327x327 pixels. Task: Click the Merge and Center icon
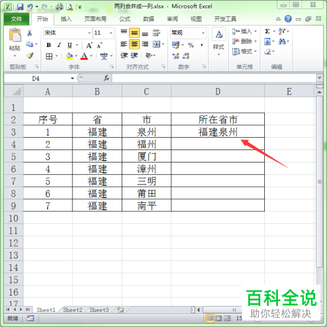(156, 44)
